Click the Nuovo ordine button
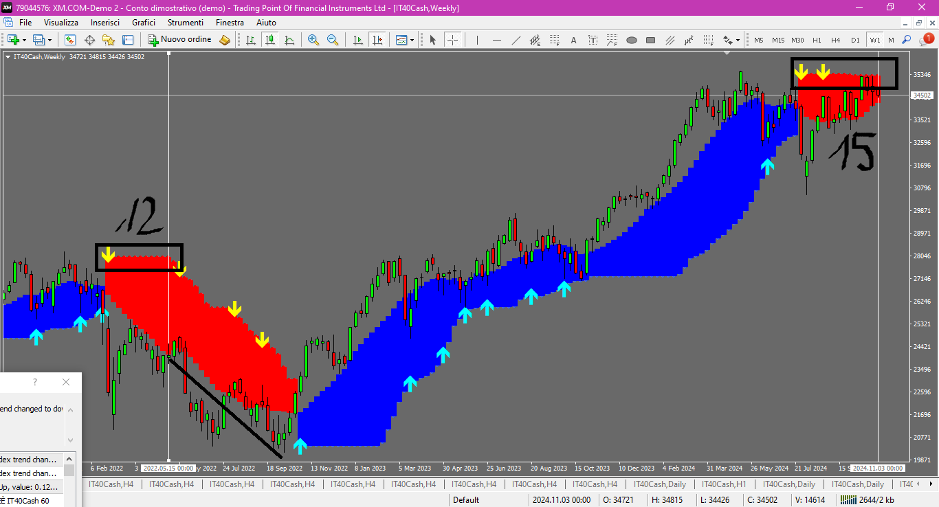This screenshot has height=507, width=939. [179, 40]
